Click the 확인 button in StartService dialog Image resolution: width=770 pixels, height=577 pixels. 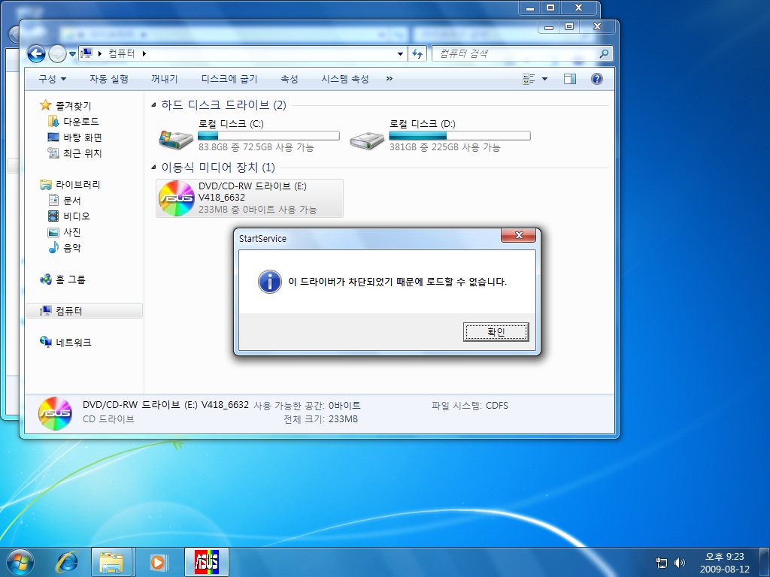coord(496,331)
